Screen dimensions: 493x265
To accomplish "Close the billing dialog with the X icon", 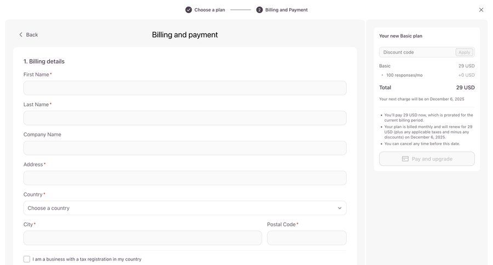I will (x=481, y=10).
